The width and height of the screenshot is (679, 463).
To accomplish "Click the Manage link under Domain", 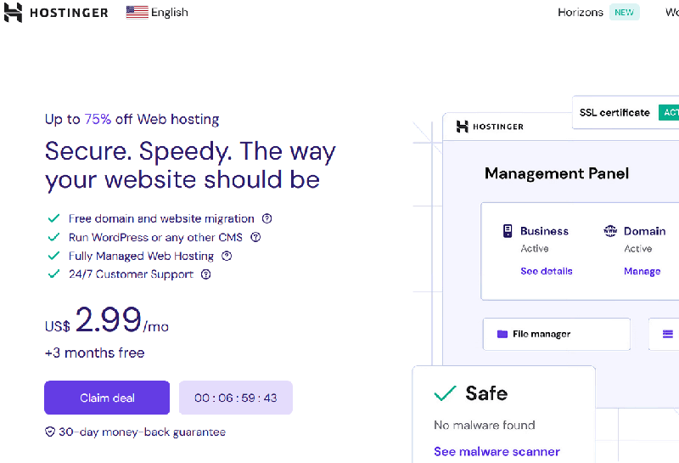I will (643, 271).
